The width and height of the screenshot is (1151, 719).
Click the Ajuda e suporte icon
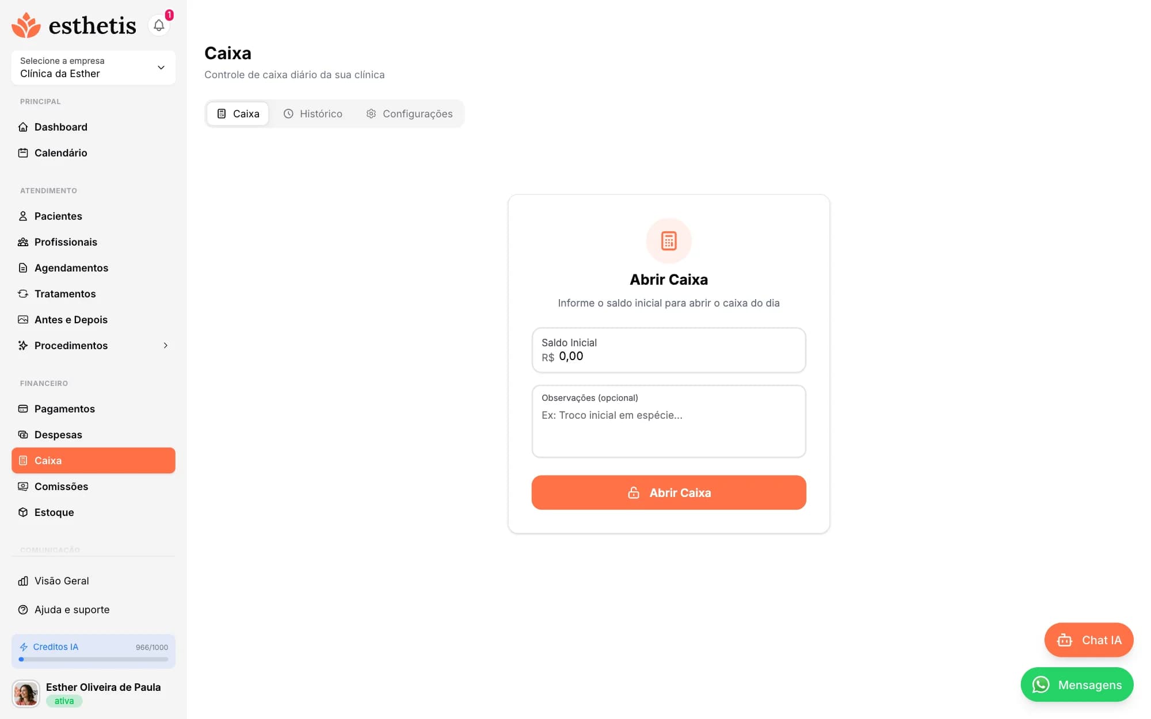(23, 610)
